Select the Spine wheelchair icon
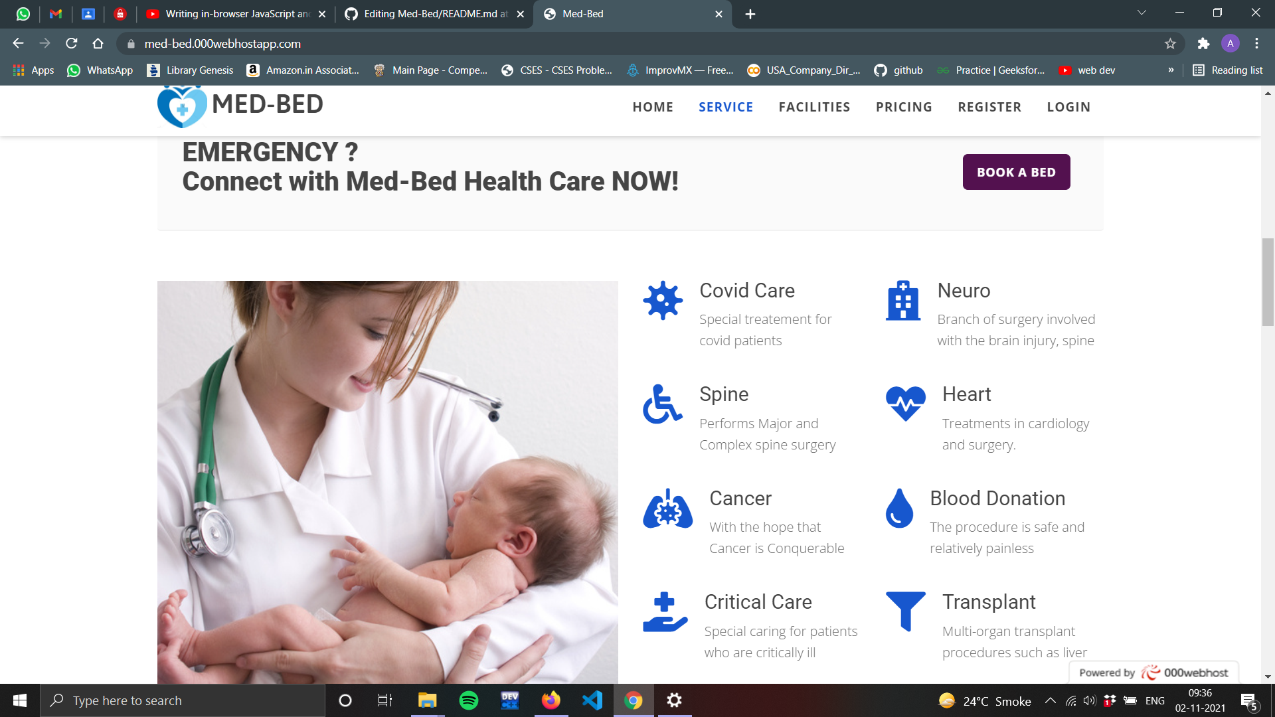 [661, 404]
